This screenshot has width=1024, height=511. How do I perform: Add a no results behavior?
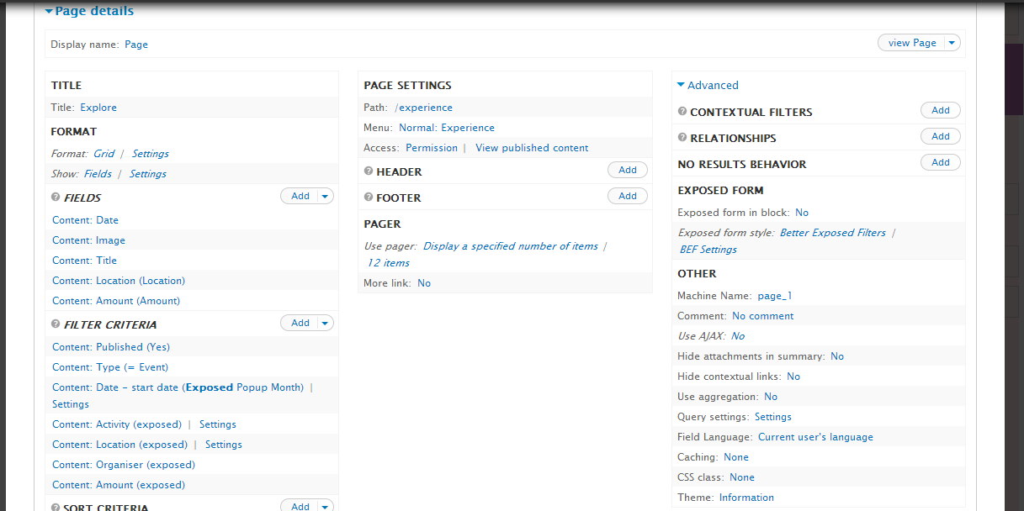tap(941, 162)
